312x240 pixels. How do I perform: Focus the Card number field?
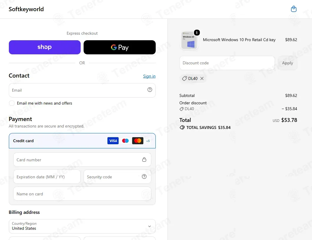pyautogui.click(x=82, y=160)
